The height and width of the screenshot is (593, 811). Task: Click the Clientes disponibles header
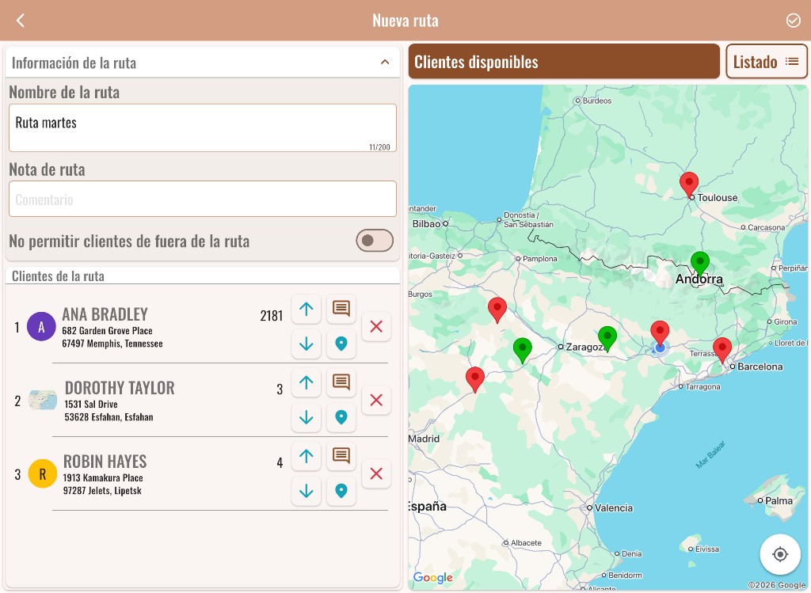(x=564, y=62)
